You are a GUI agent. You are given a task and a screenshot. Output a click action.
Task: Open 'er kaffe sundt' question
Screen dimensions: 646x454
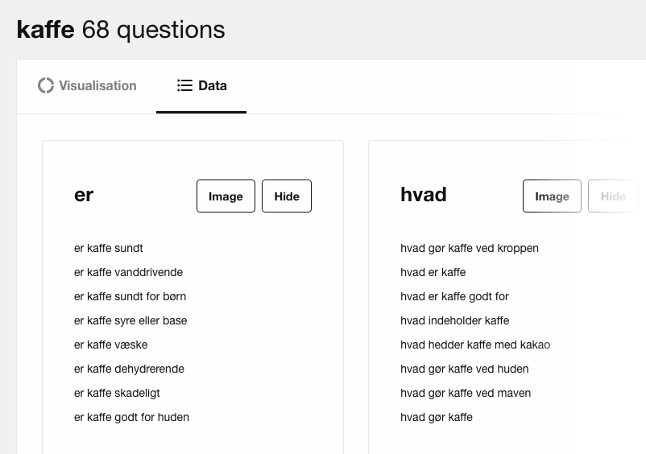[109, 248]
